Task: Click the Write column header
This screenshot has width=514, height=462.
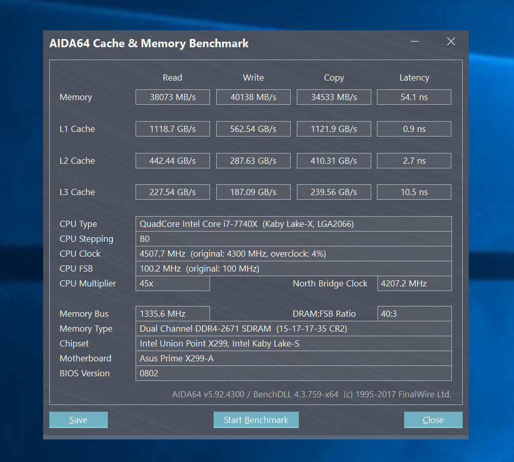Action: [253, 78]
